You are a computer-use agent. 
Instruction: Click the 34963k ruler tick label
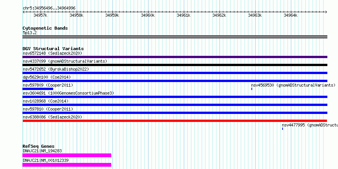[255, 15]
